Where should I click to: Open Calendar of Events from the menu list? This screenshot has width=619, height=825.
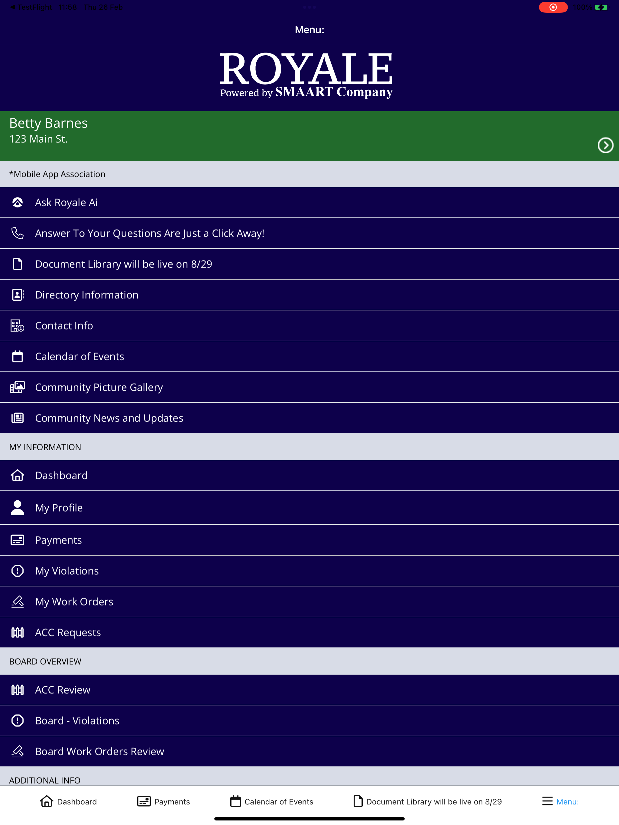point(309,357)
